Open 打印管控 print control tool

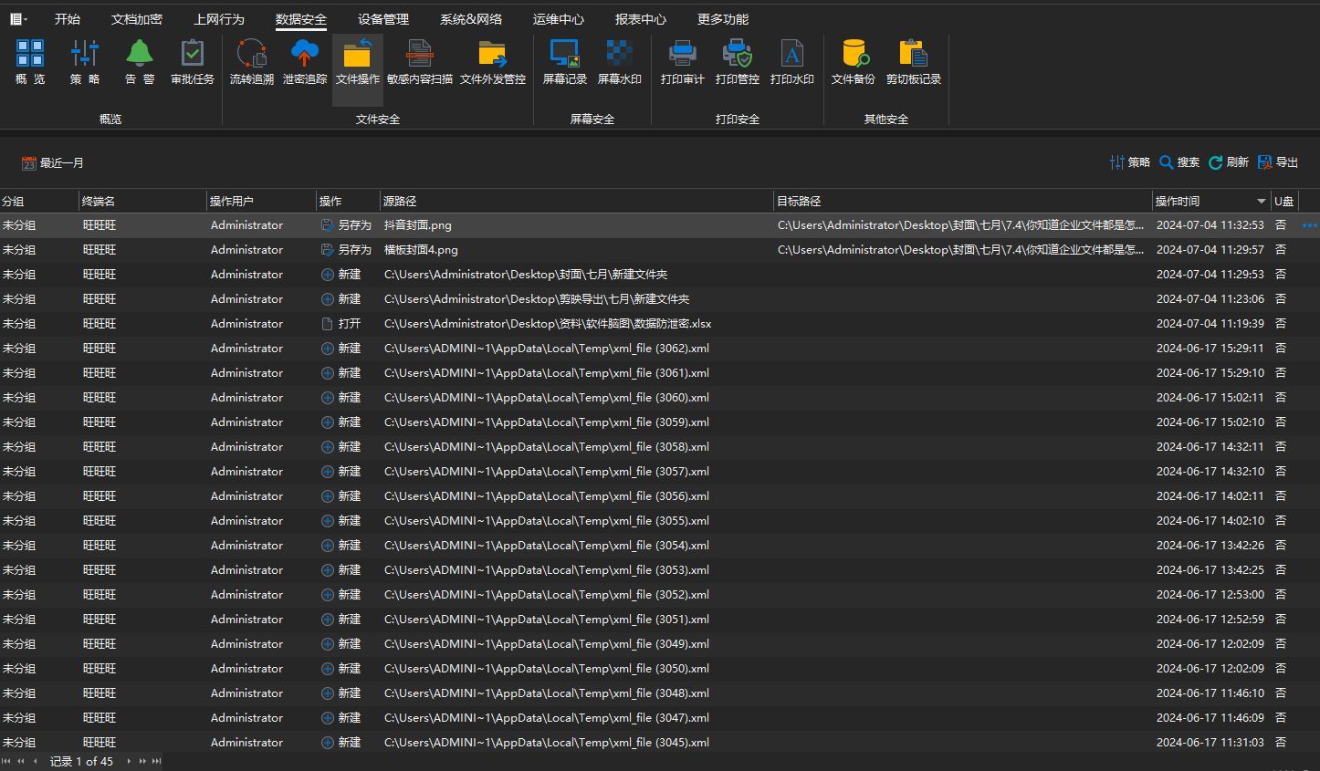(738, 62)
